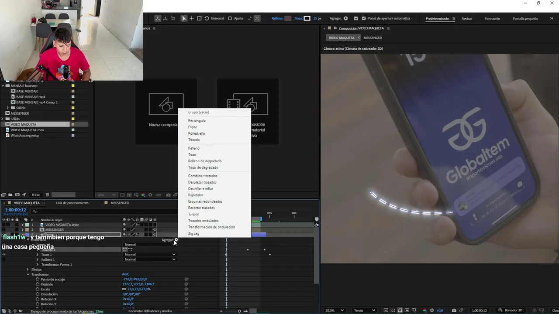Click the Punto de anclaje stopwatch icon
The image size is (559, 314).
38,279
